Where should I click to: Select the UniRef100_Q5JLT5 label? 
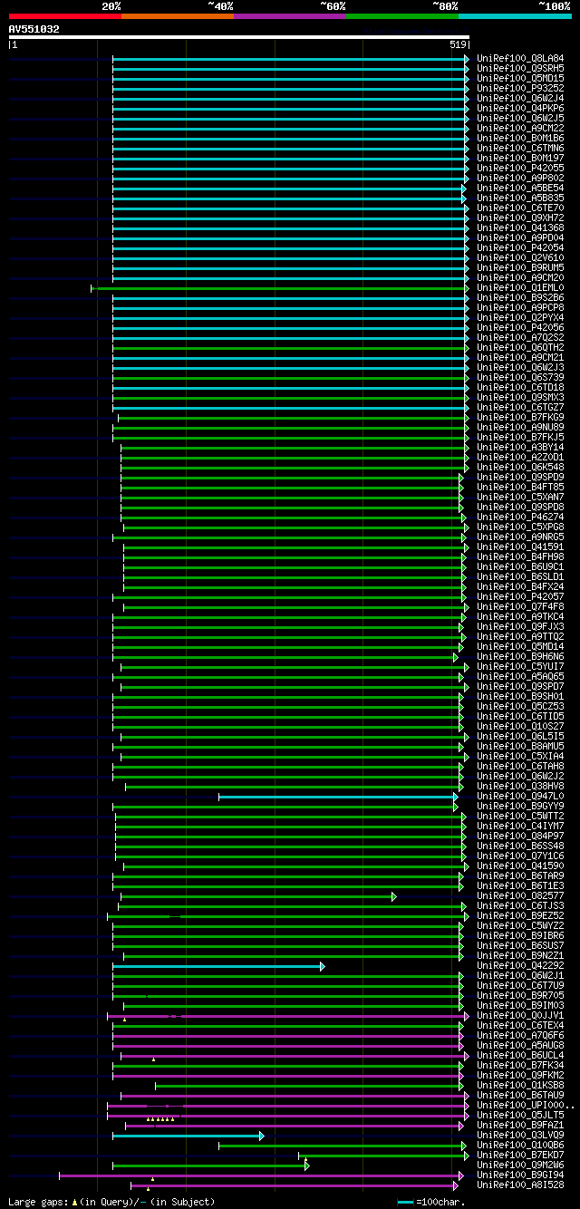[x=520, y=1116]
